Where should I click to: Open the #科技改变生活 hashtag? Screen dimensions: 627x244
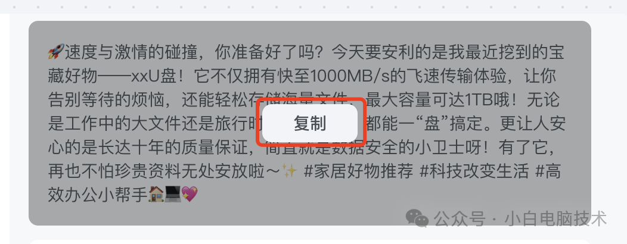pyautogui.click(x=474, y=171)
